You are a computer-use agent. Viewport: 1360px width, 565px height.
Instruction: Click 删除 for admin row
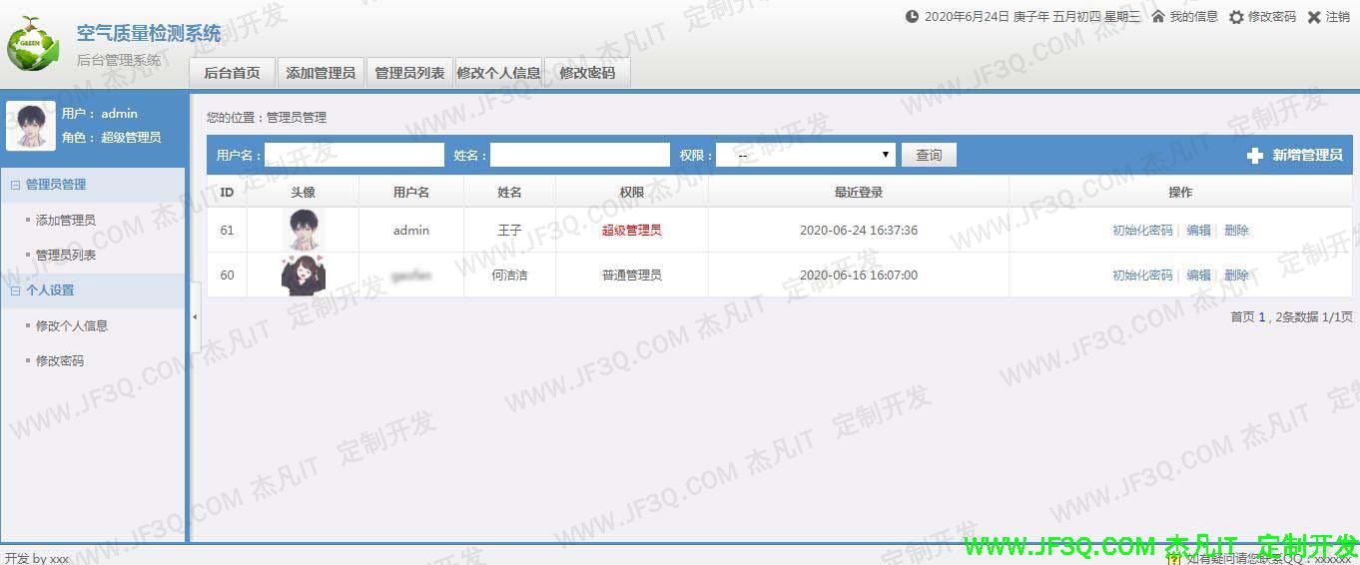(1236, 231)
